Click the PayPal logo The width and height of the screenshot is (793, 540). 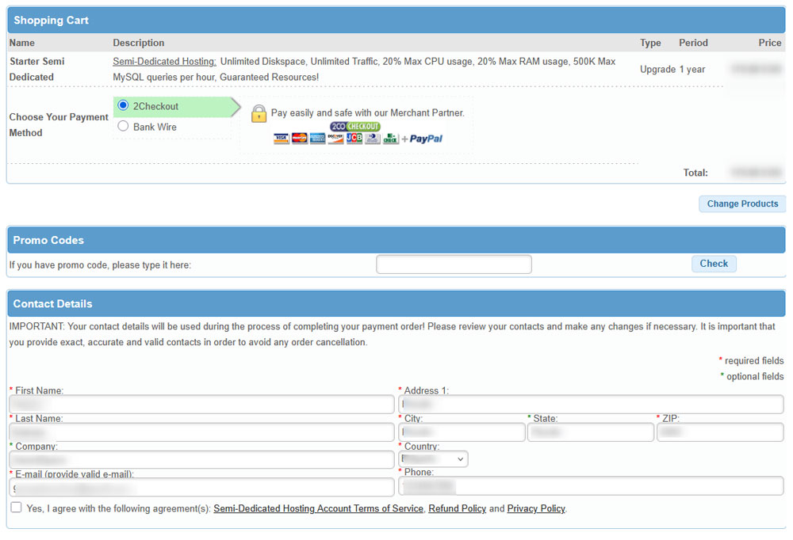coord(426,137)
